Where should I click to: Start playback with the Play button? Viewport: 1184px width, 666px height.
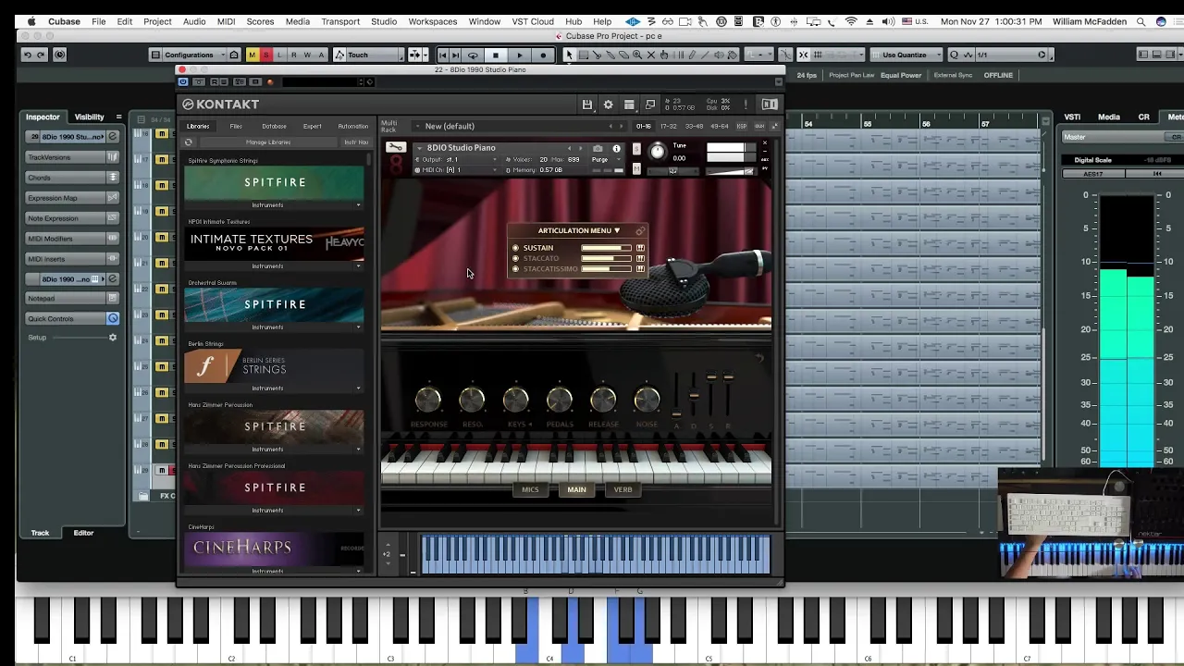pyautogui.click(x=519, y=55)
